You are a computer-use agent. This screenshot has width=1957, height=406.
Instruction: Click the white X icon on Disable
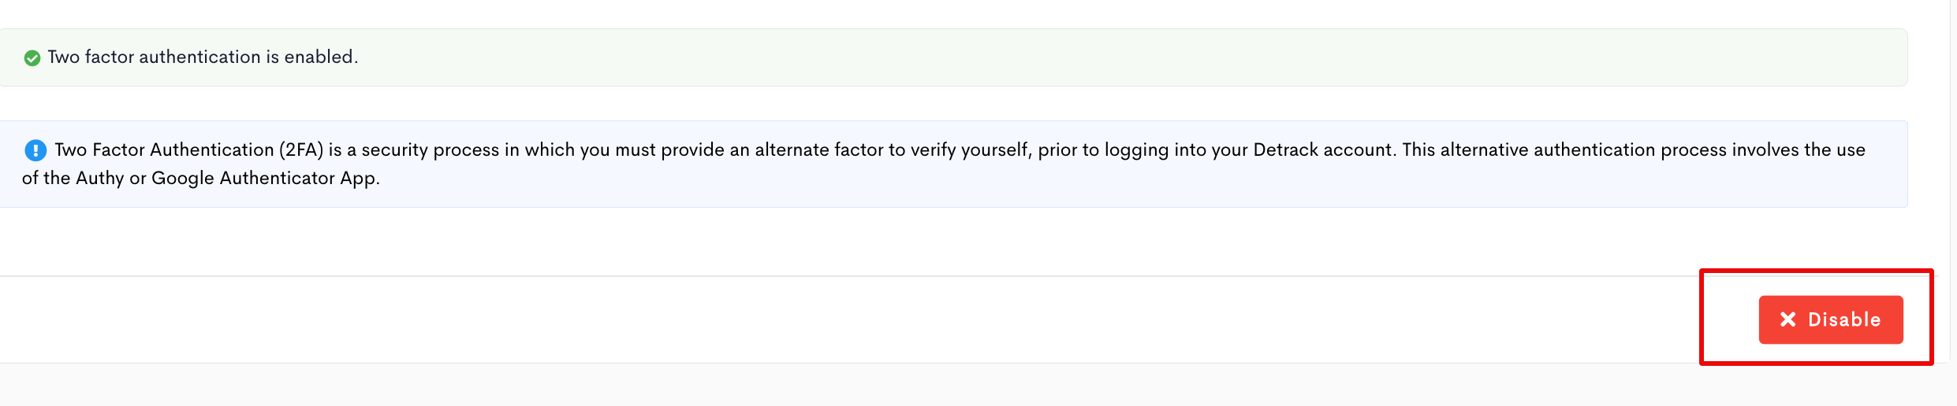1788,319
